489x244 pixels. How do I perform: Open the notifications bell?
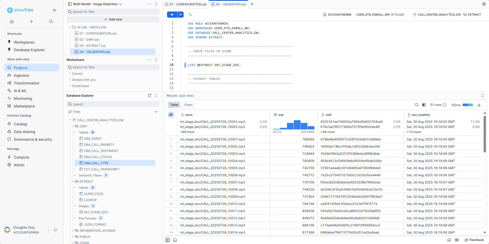[55, 230]
